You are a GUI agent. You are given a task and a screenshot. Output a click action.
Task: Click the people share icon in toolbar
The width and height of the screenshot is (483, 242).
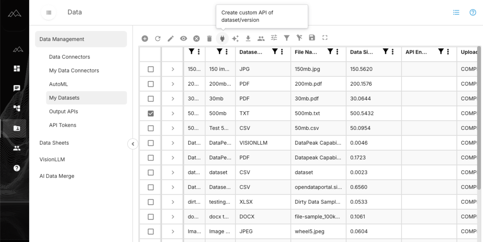tap(260, 39)
